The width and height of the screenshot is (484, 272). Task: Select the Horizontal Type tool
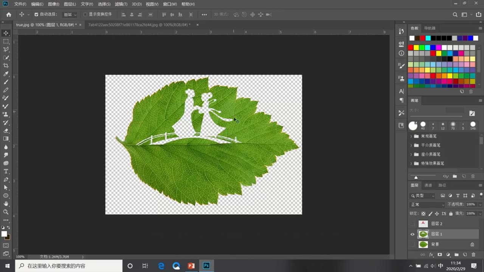click(x=6, y=171)
